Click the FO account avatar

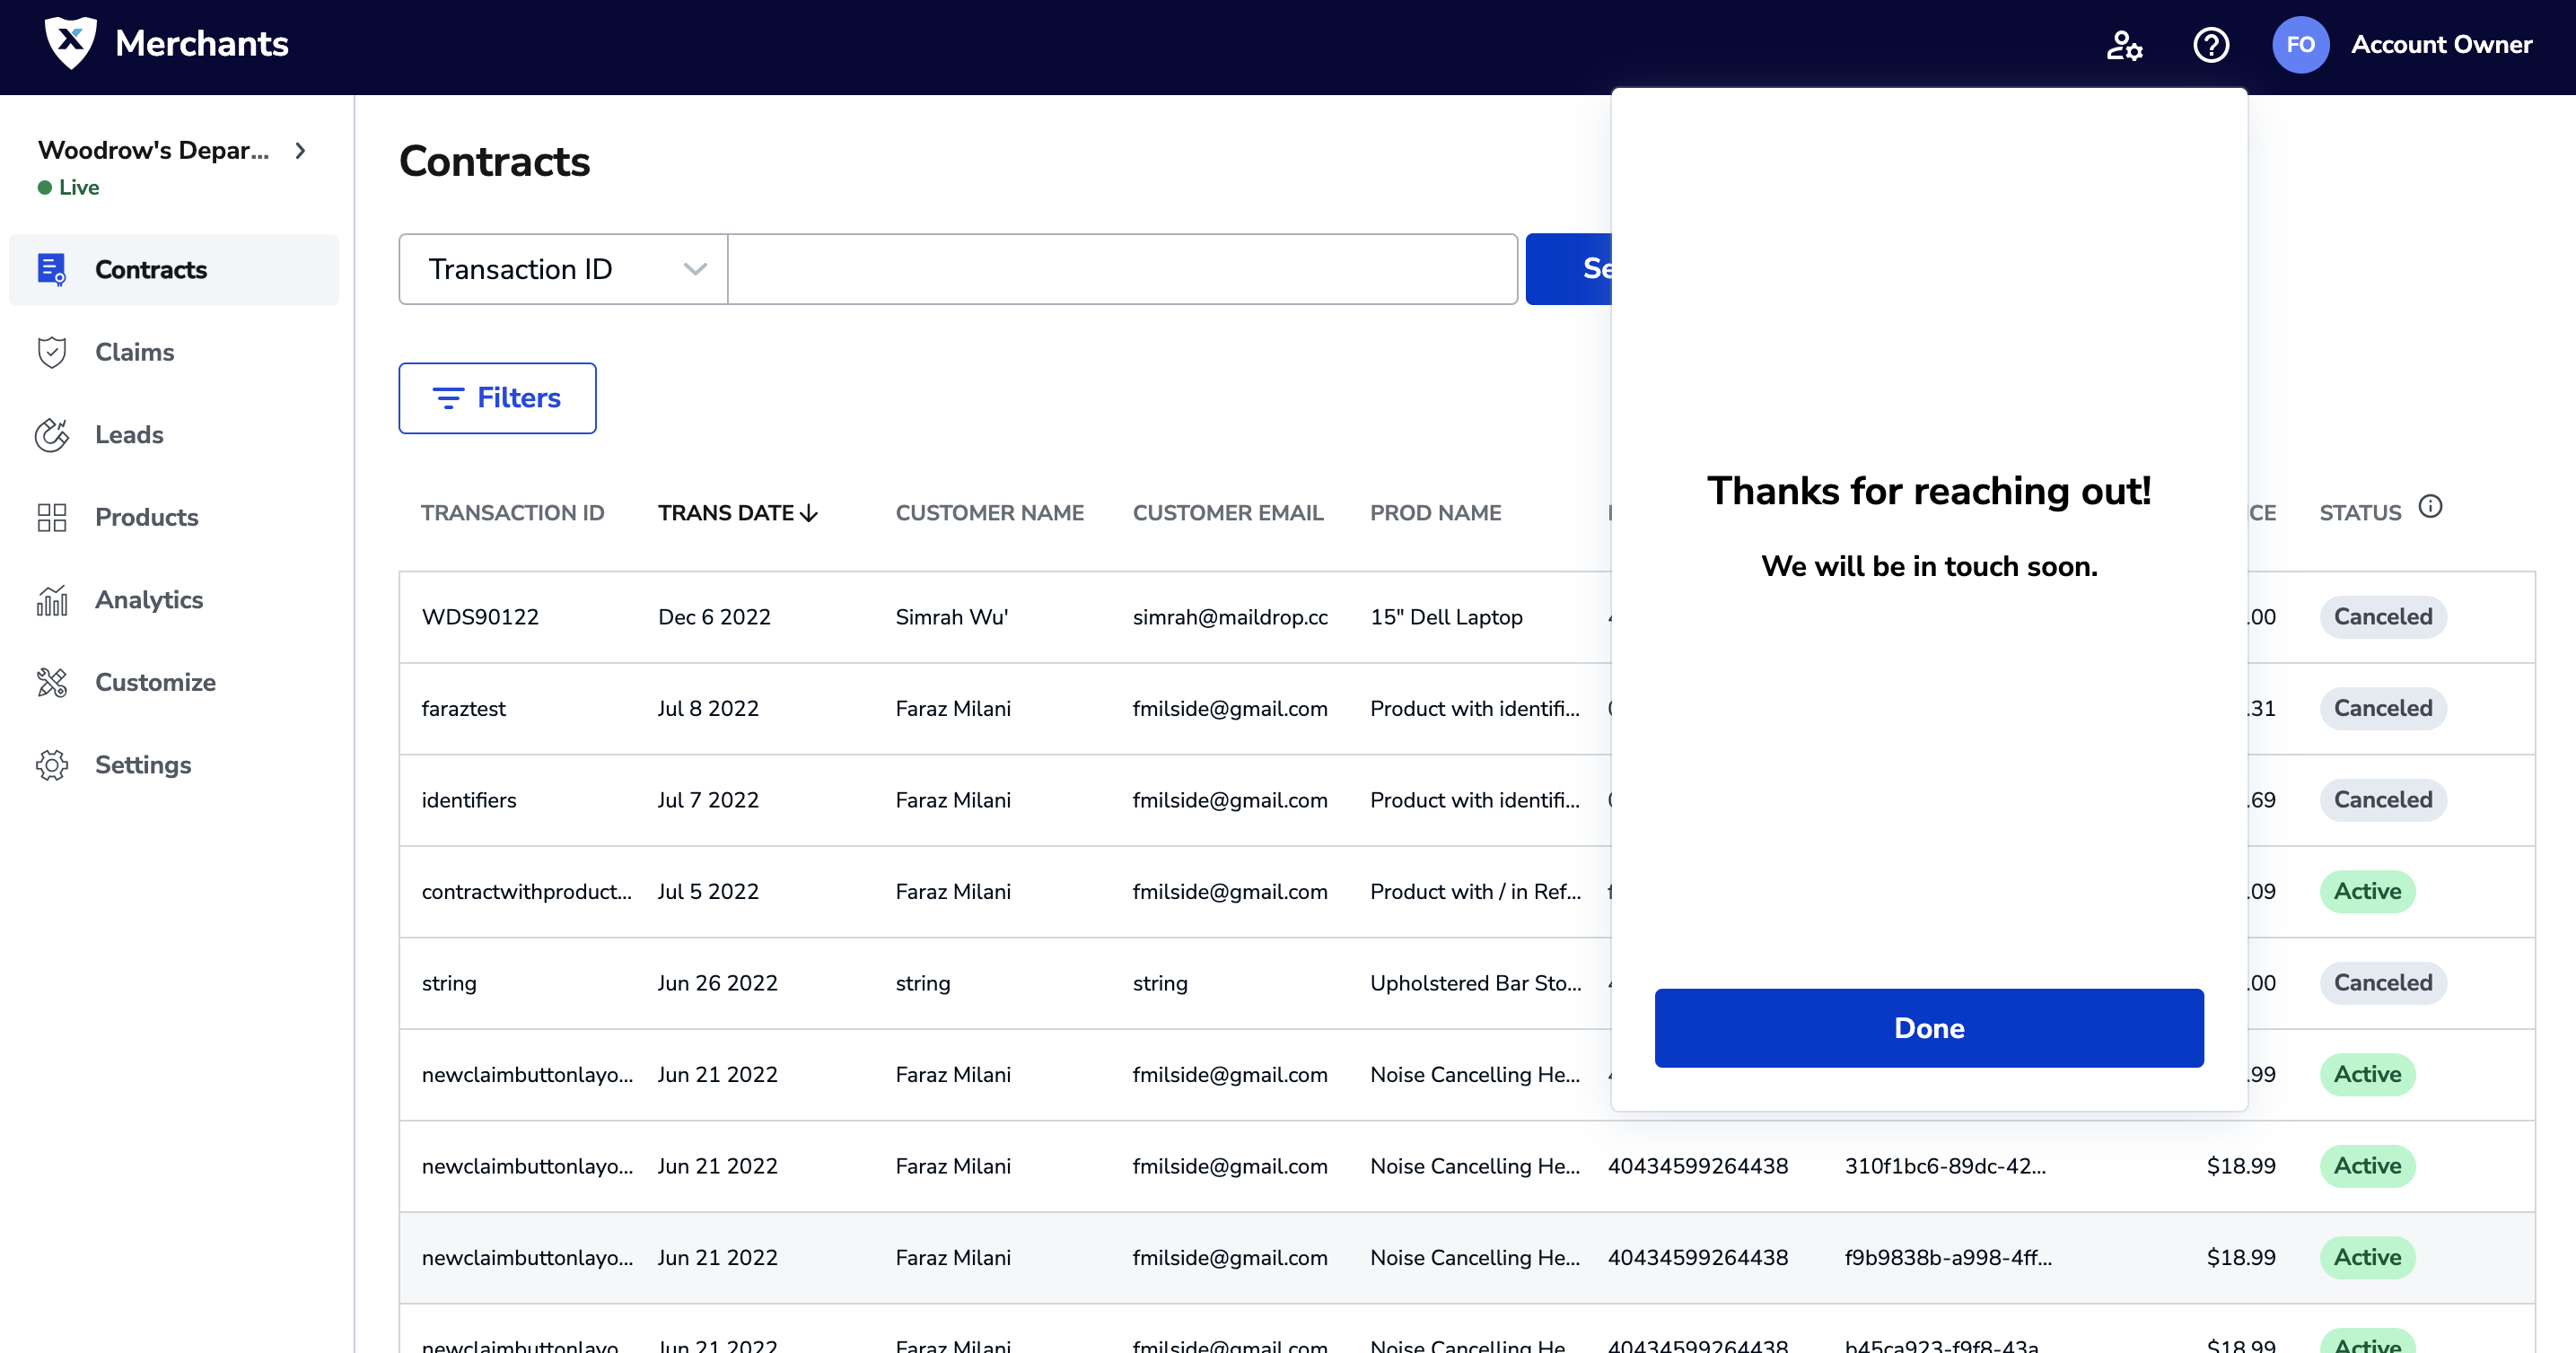click(2300, 45)
